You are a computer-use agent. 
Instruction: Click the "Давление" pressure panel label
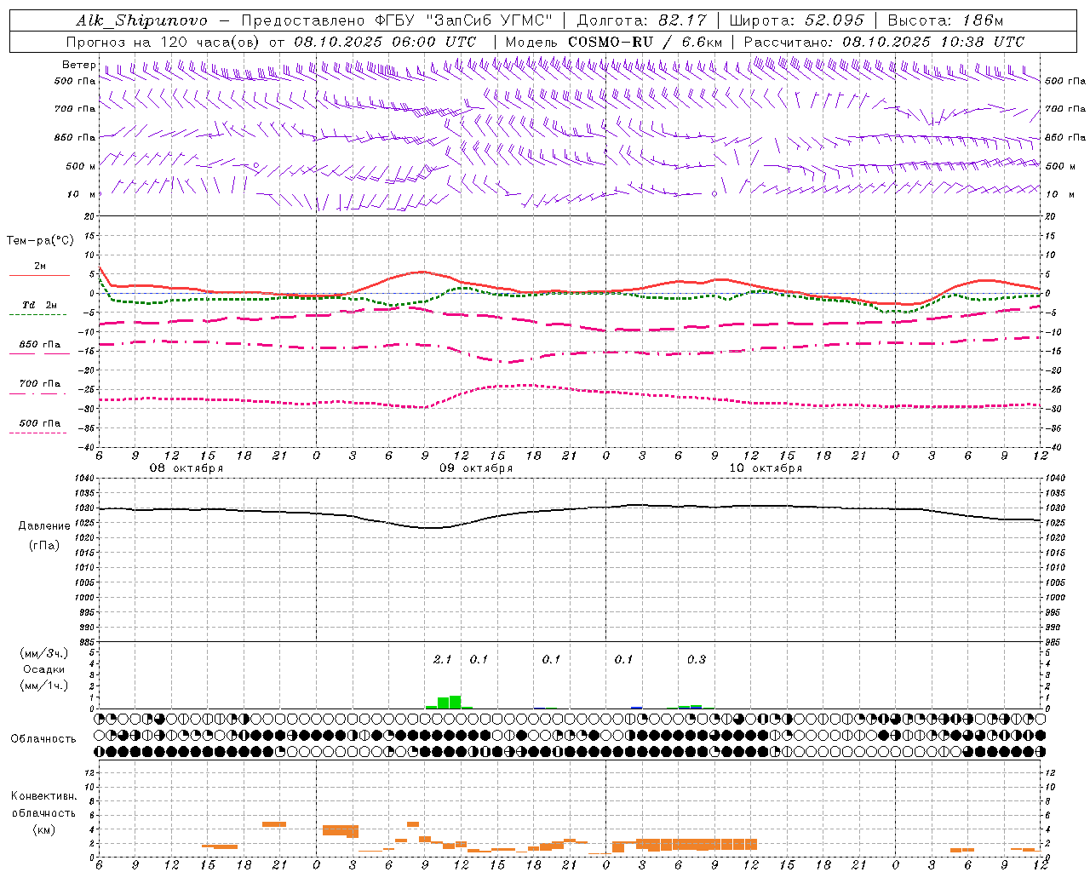pyautogui.click(x=44, y=526)
